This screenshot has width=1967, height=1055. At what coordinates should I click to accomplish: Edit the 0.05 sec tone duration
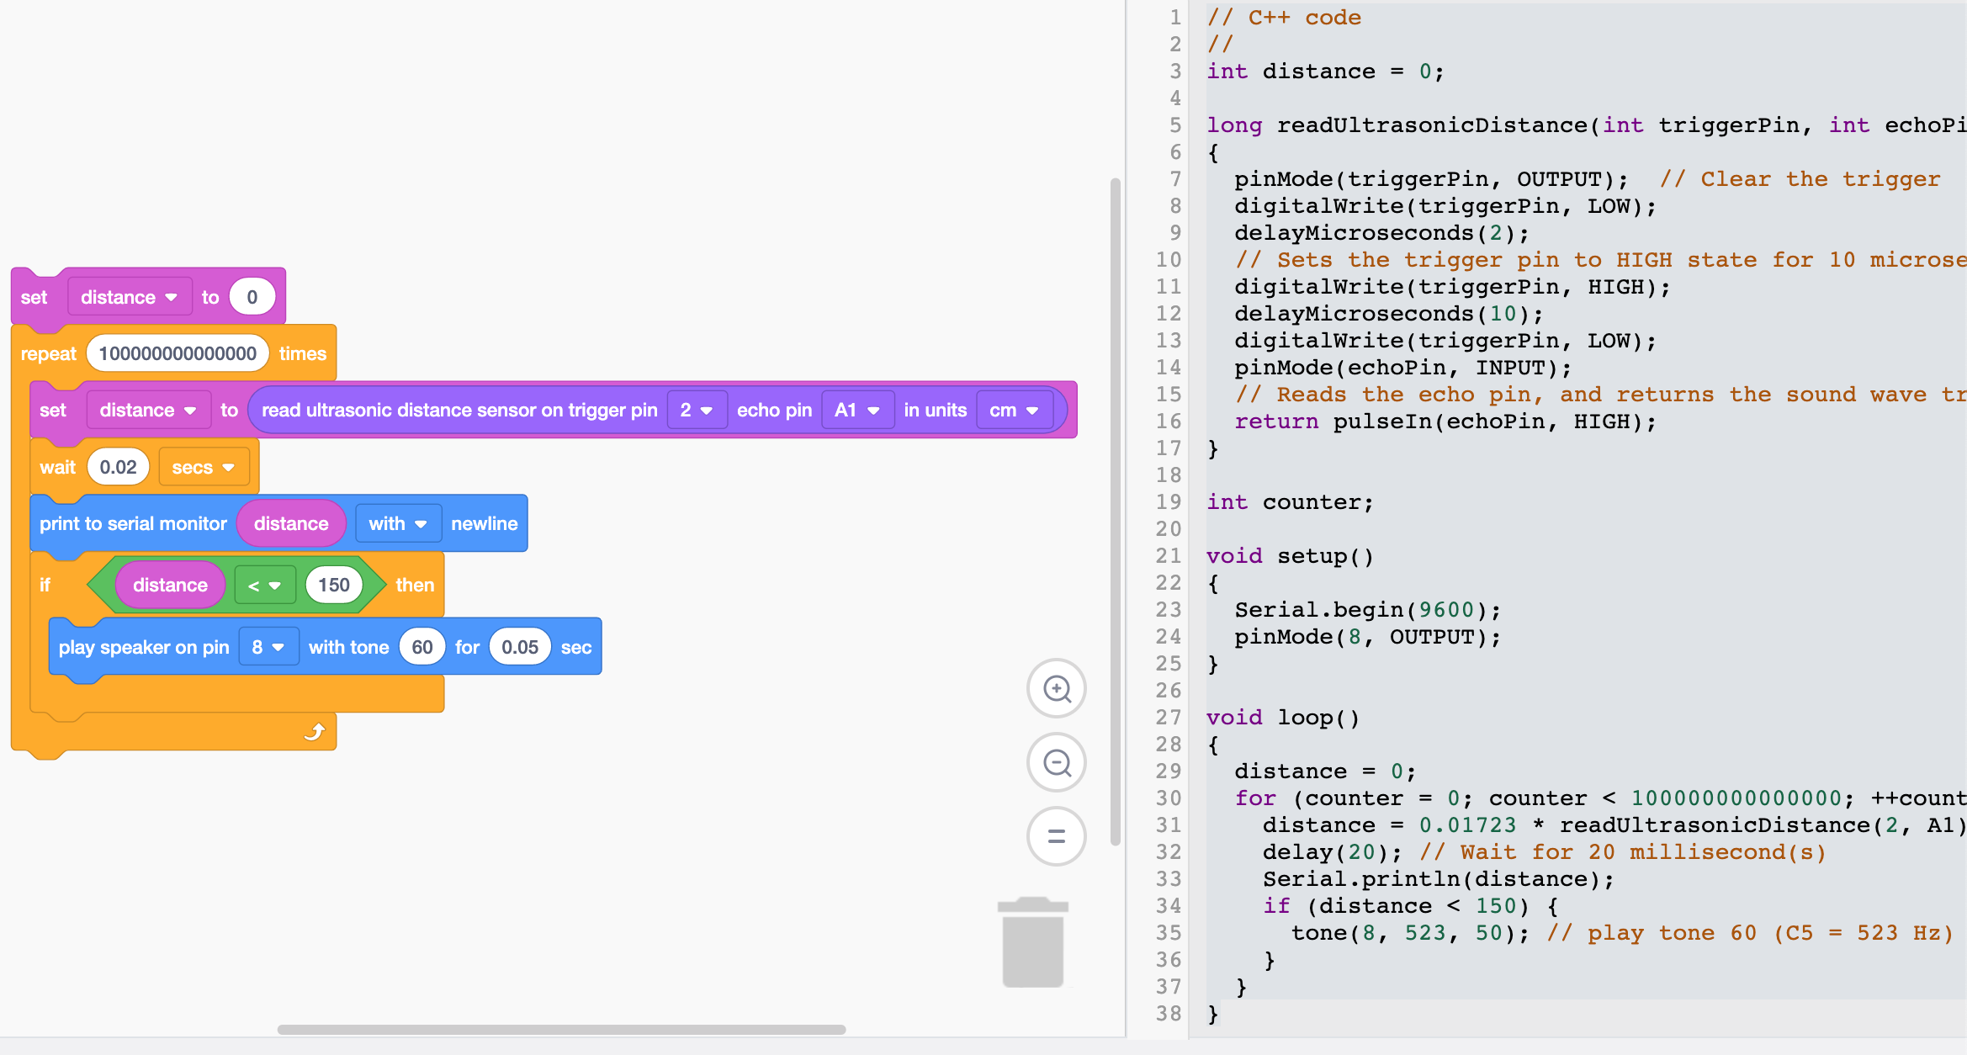click(x=520, y=646)
